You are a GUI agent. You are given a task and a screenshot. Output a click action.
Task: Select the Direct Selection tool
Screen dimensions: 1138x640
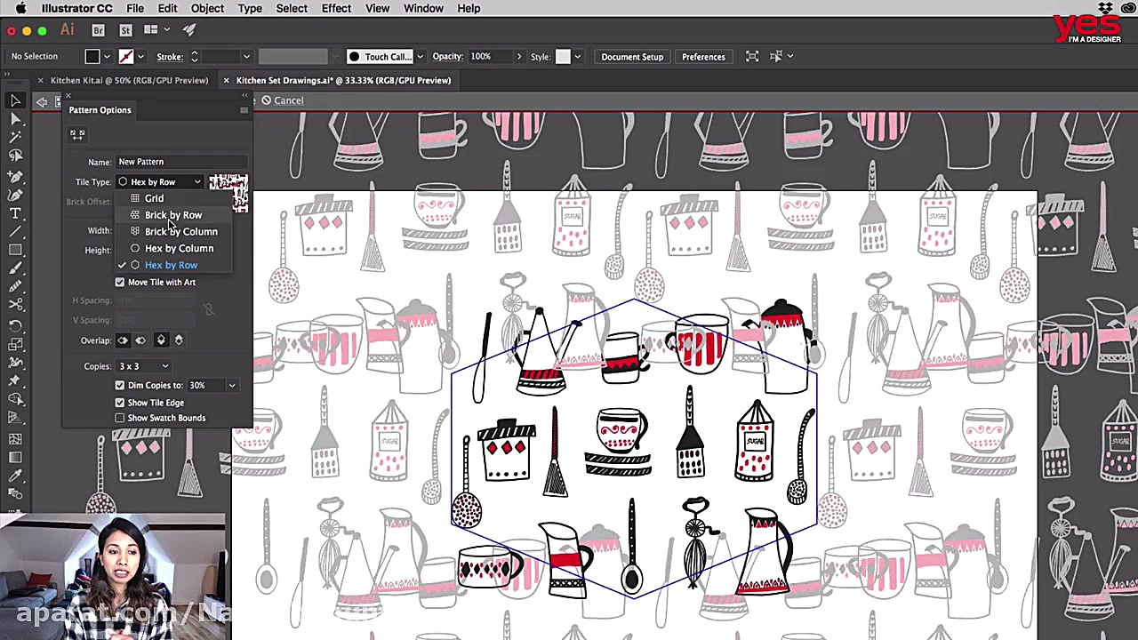tap(15, 119)
